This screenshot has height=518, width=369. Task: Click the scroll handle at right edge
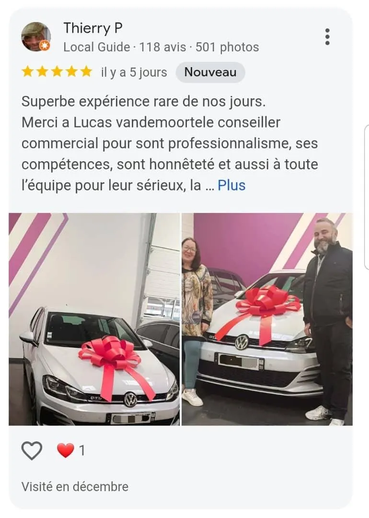(x=366, y=197)
